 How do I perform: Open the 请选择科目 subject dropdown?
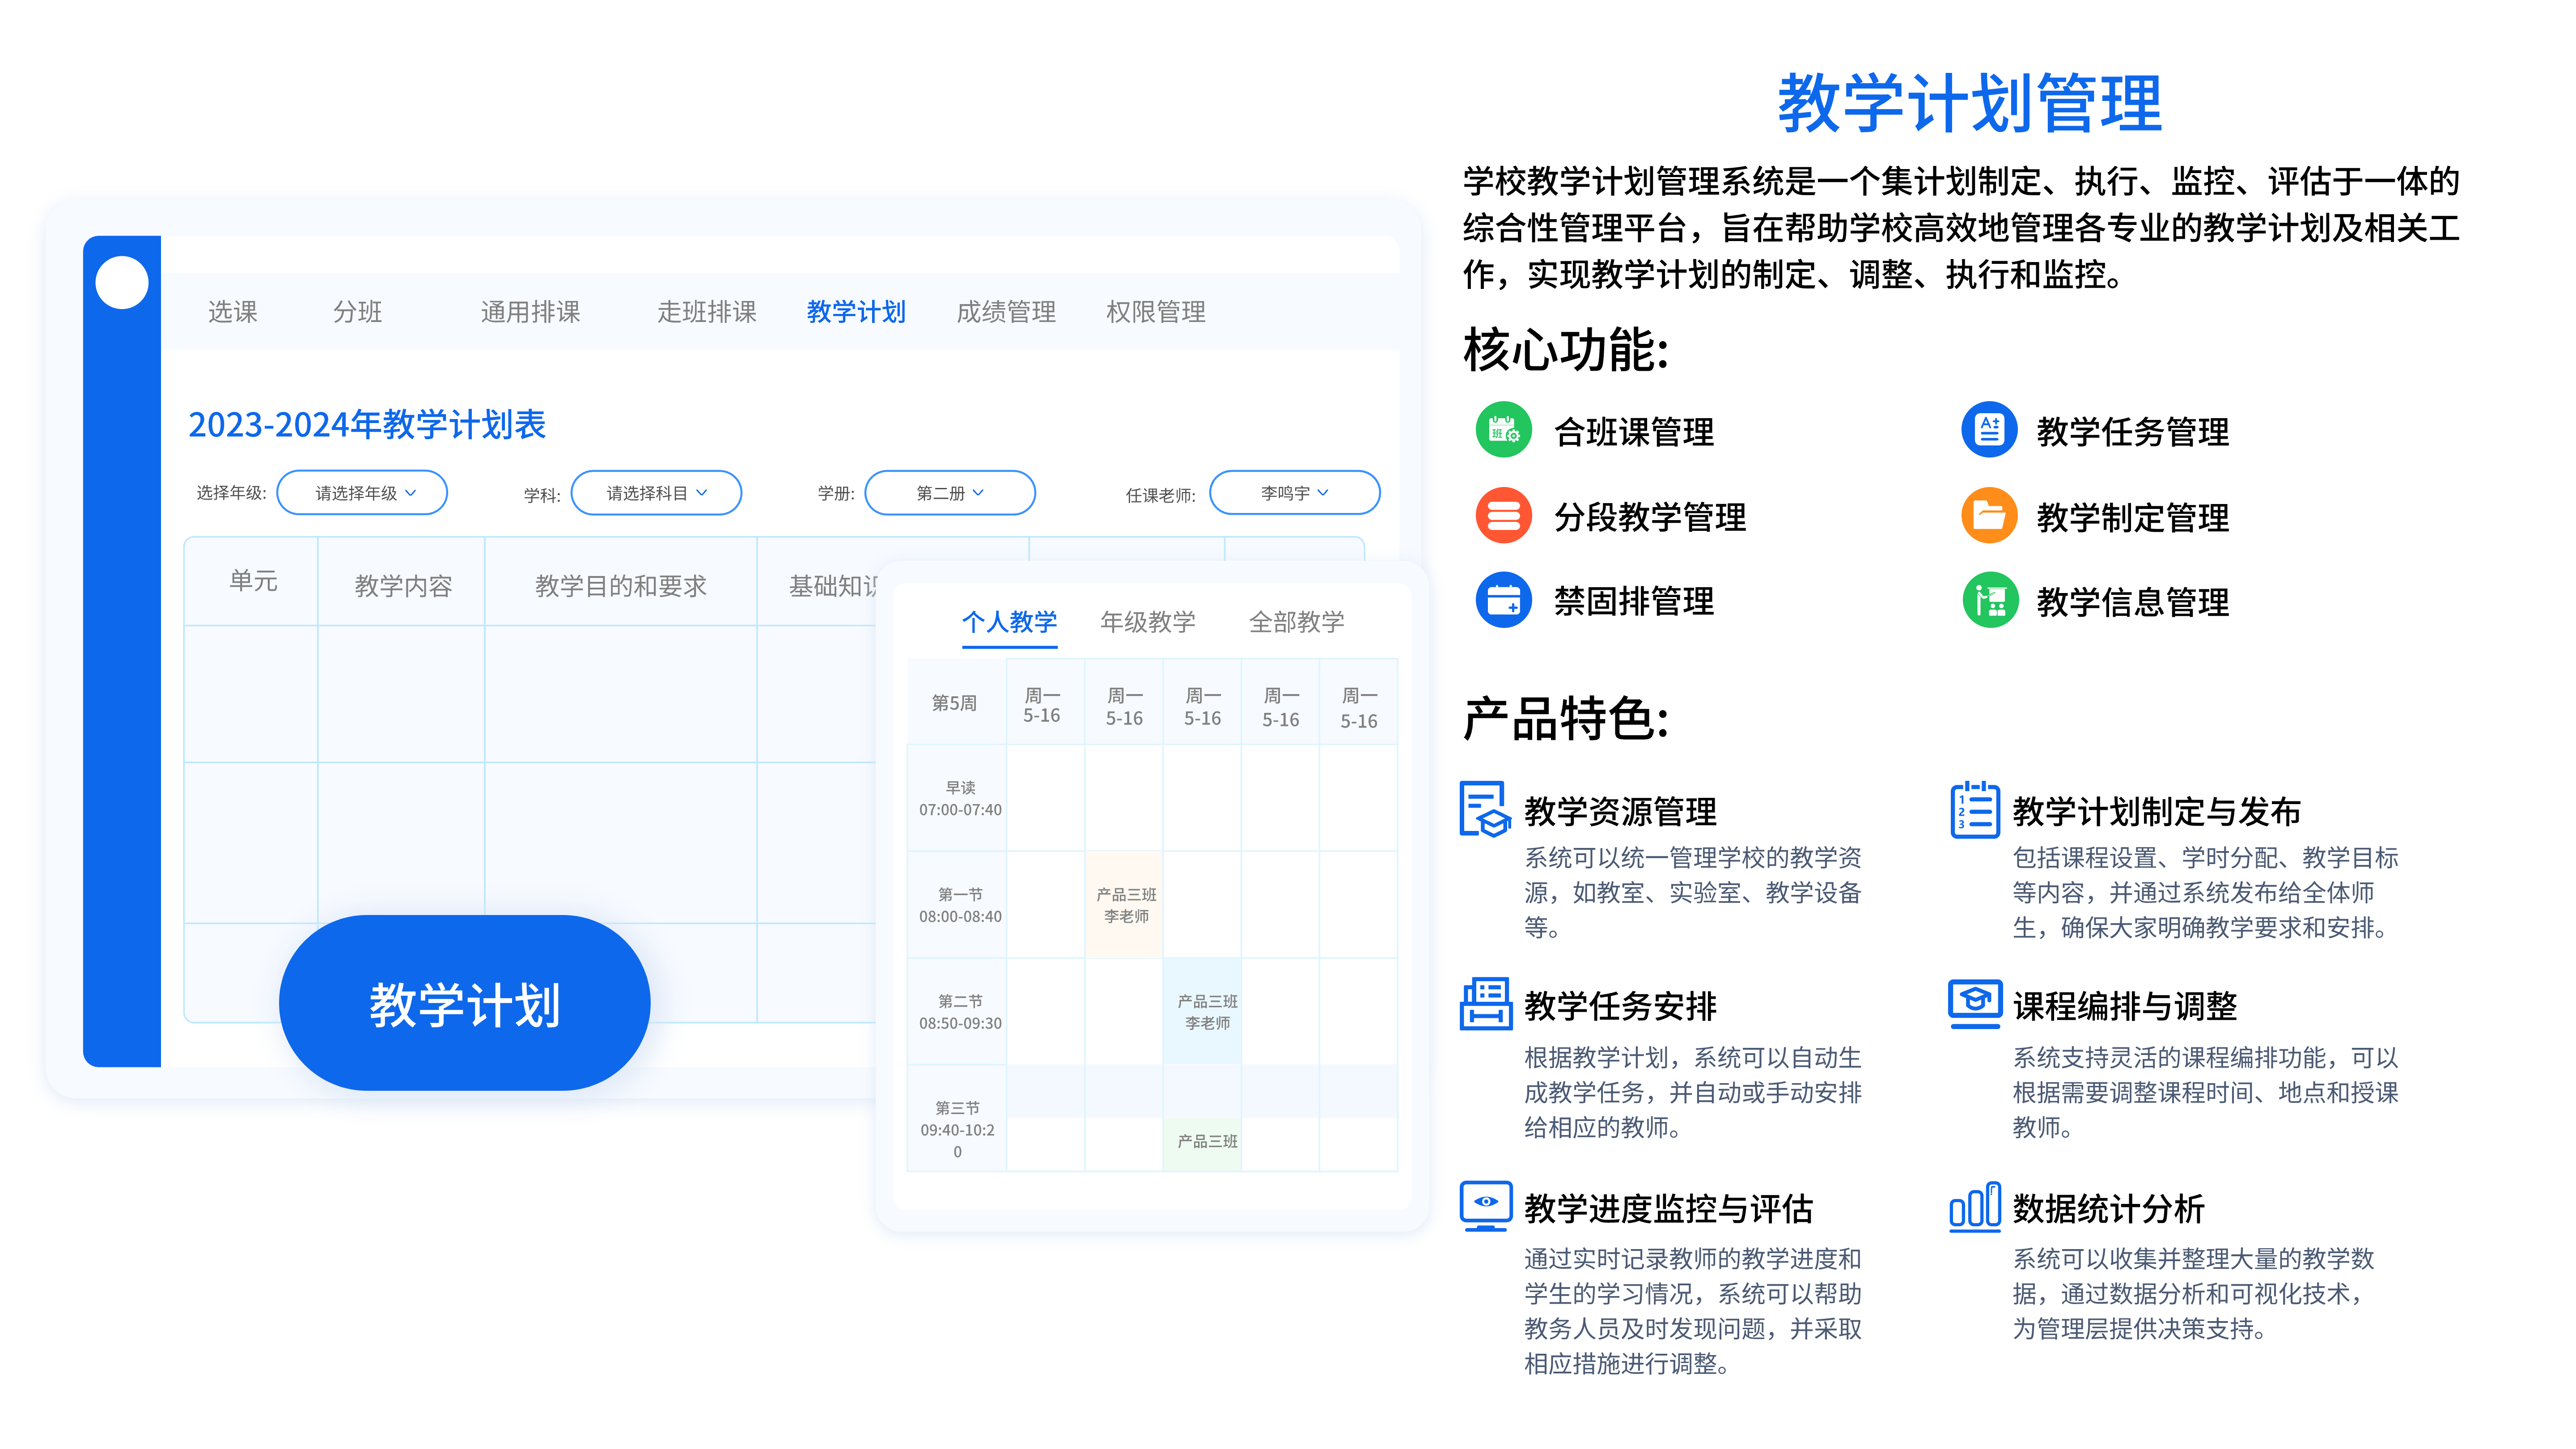pyautogui.click(x=656, y=493)
